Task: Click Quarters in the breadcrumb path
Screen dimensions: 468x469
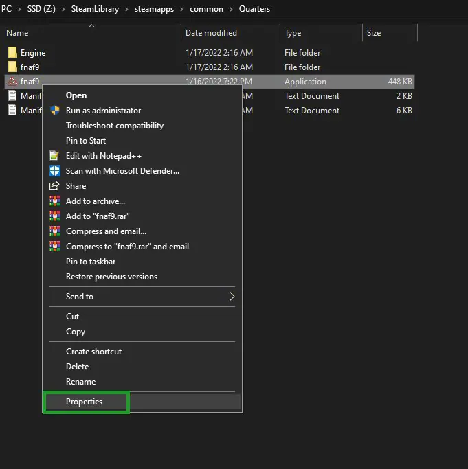Action: coord(254,9)
